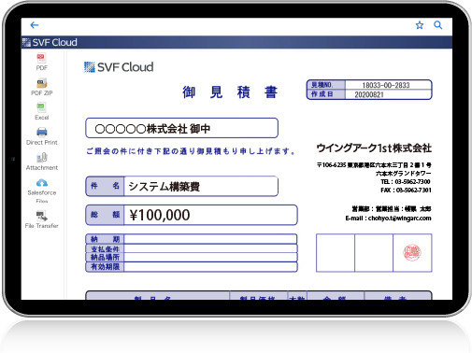This screenshot has width=472, height=353.
Task: Click the red company seal stamp
Action: [x=412, y=252]
